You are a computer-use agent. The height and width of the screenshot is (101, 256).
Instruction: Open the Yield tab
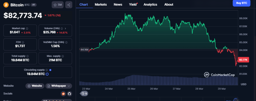[133, 4]
